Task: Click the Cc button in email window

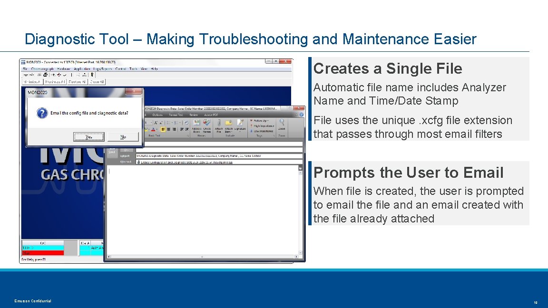Action: coord(127,150)
